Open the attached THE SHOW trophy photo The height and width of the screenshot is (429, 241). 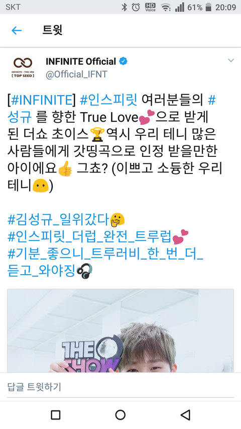pyautogui.click(x=120, y=330)
